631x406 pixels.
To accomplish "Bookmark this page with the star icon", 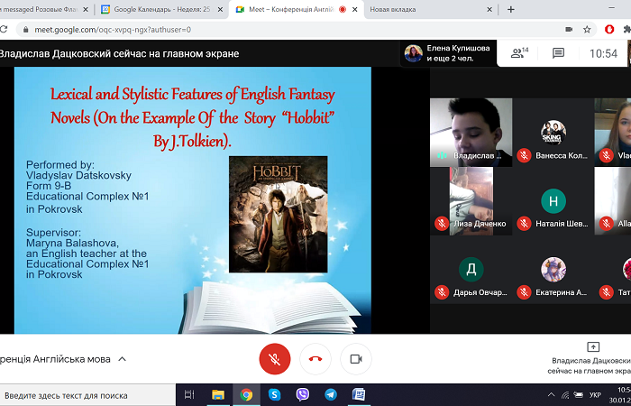I will [x=588, y=29].
